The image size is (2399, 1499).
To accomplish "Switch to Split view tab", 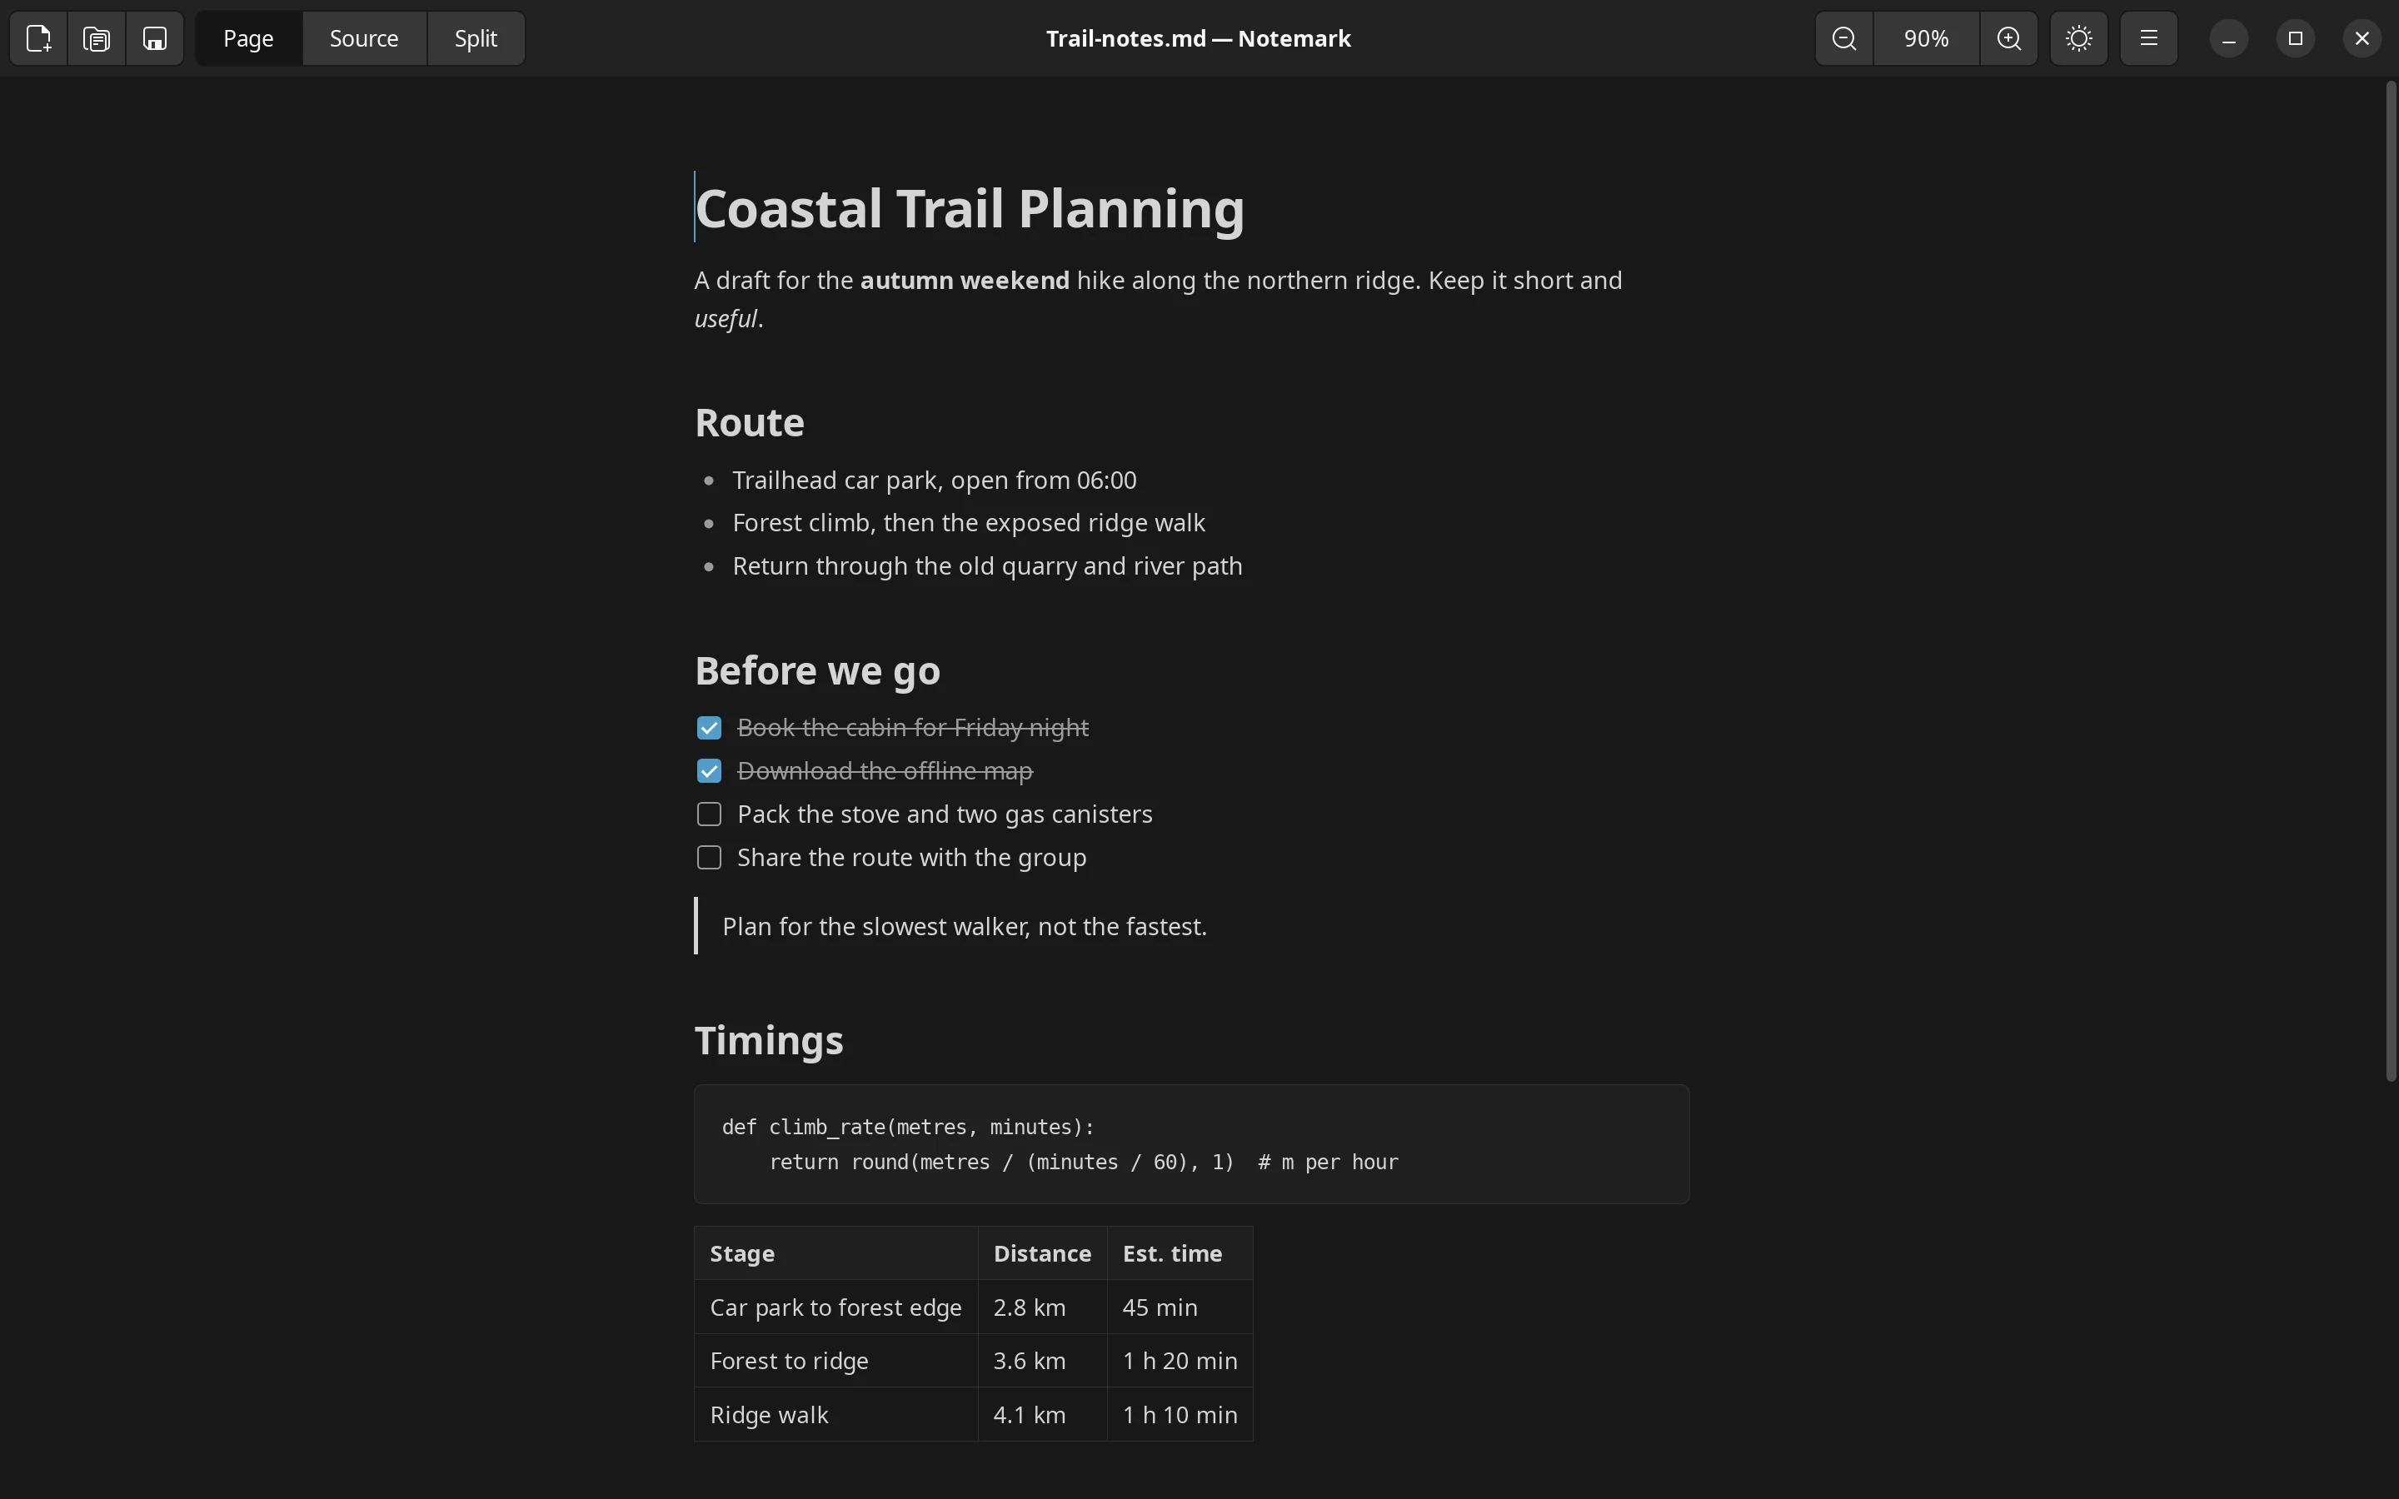I will (x=476, y=38).
